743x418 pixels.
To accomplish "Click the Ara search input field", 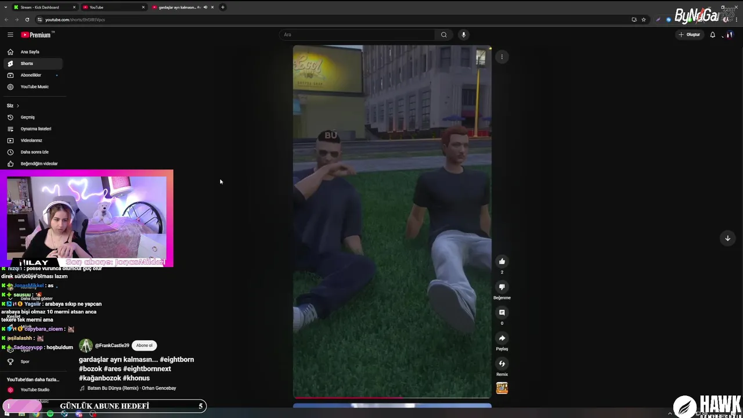I will pyautogui.click(x=358, y=35).
